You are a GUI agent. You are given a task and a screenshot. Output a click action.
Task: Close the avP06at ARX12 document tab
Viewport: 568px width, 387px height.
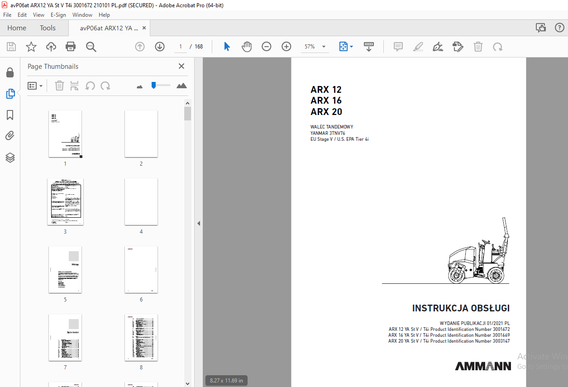click(144, 28)
